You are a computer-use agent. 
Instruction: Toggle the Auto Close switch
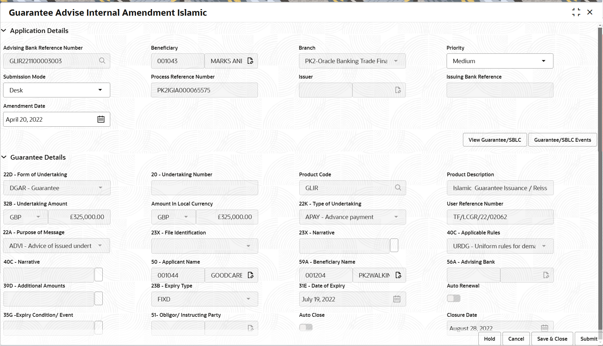pyautogui.click(x=306, y=327)
